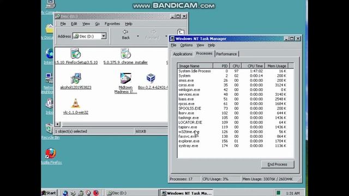Click Windows NT Task Manager taskbar button

[186, 193]
